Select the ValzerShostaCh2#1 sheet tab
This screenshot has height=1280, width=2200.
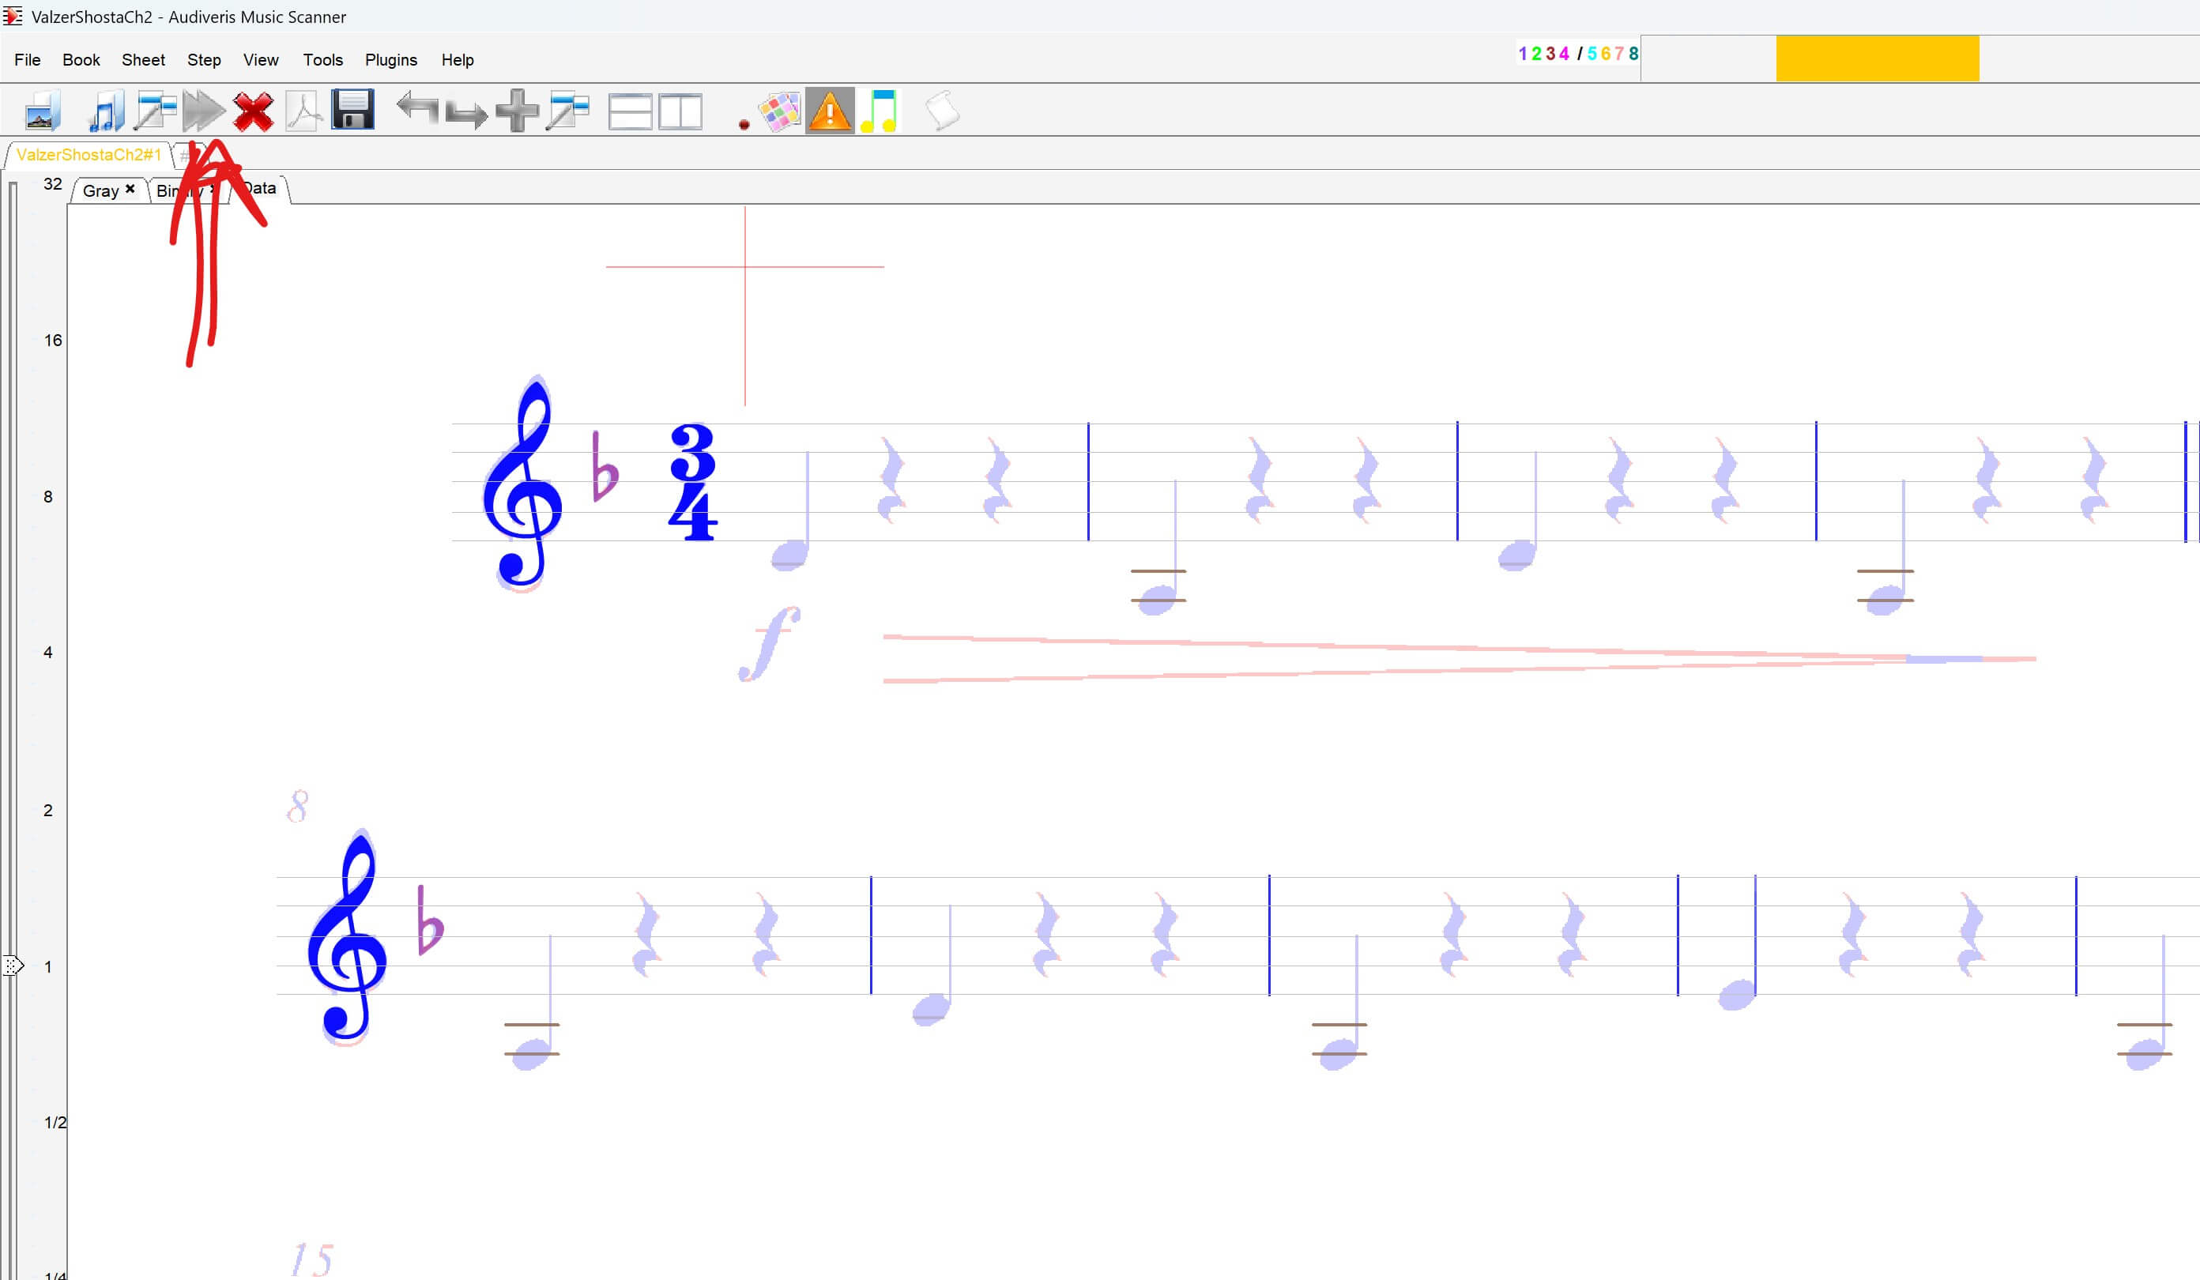[89, 155]
